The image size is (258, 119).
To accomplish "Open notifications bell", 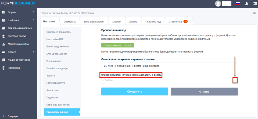I will 247,3.
